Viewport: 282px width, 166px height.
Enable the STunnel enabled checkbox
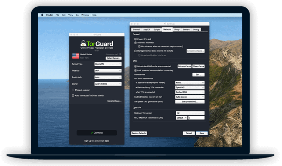pyautogui.click(x=73, y=90)
